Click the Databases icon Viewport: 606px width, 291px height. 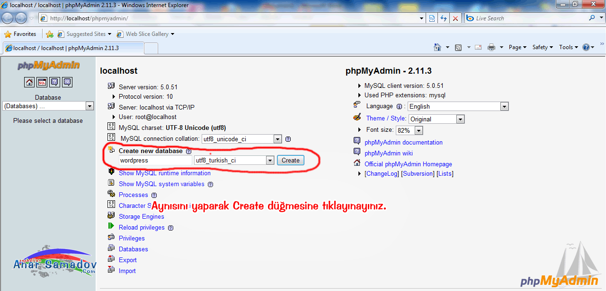(111, 248)
